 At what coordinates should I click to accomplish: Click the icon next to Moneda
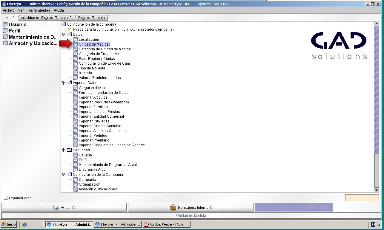click(75, 73)
